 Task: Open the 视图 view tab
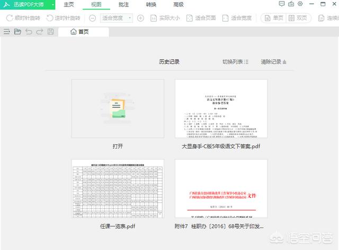[x=96, y=5]
